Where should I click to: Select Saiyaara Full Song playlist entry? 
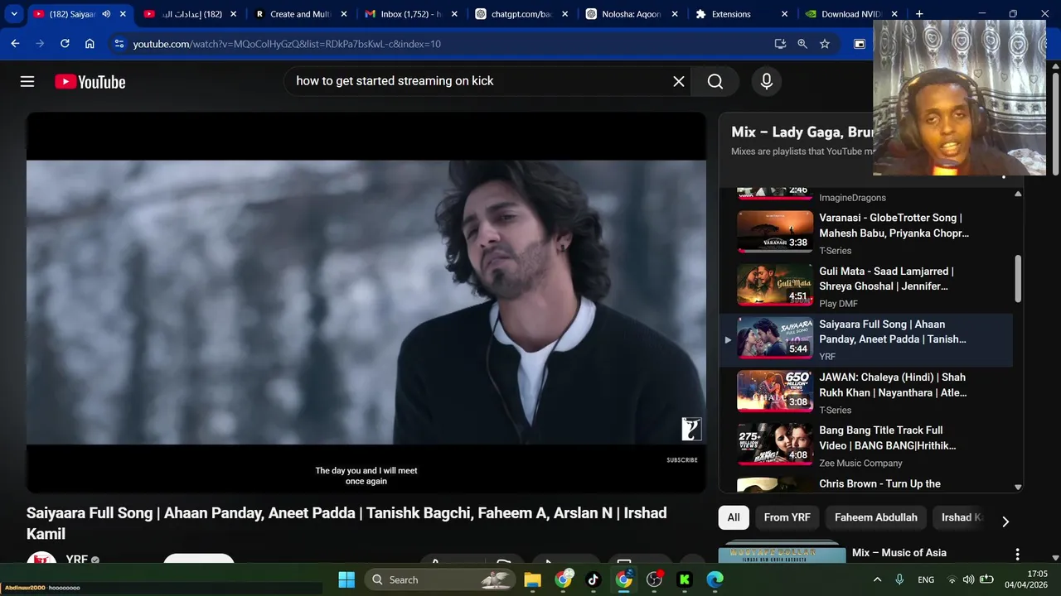pyautogui.click(x=865, y=340)
